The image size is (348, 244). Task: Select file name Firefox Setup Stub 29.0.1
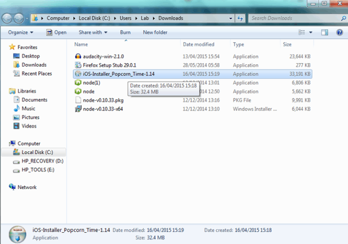(x=109, y=65)
